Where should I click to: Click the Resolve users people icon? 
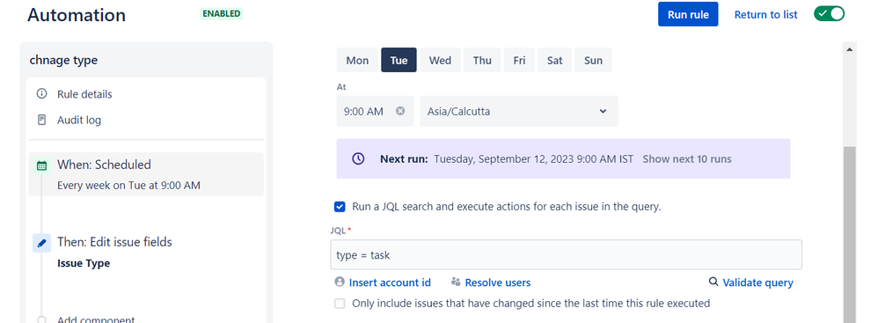tap(456, 282)
